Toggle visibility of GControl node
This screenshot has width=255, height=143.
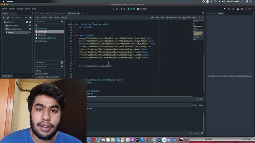[30, 22]
